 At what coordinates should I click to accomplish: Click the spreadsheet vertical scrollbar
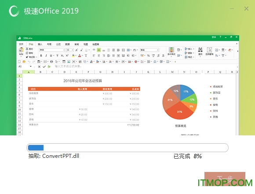click(x=237, y=103)
